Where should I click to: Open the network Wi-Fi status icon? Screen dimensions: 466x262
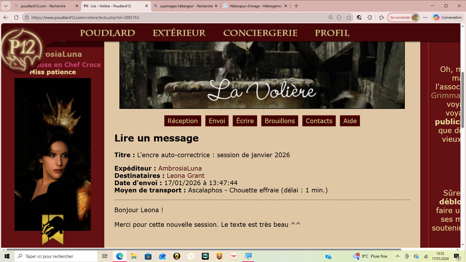[426, 256]
